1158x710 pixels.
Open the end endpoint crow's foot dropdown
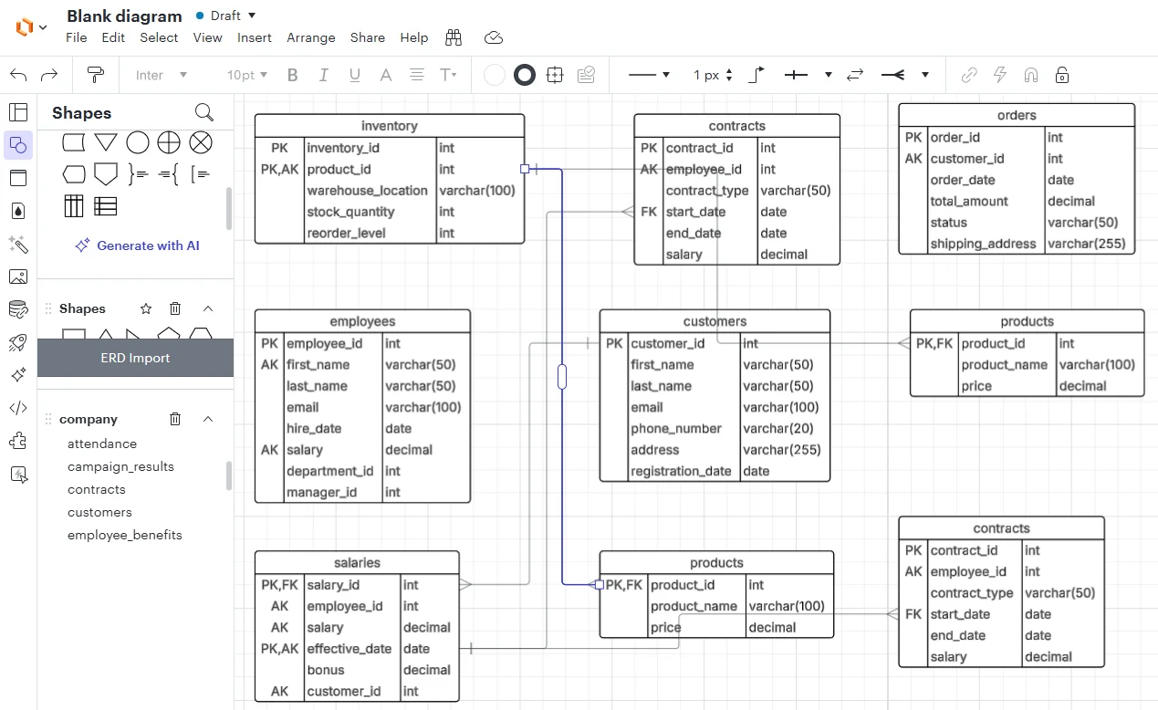click(905, 75)
